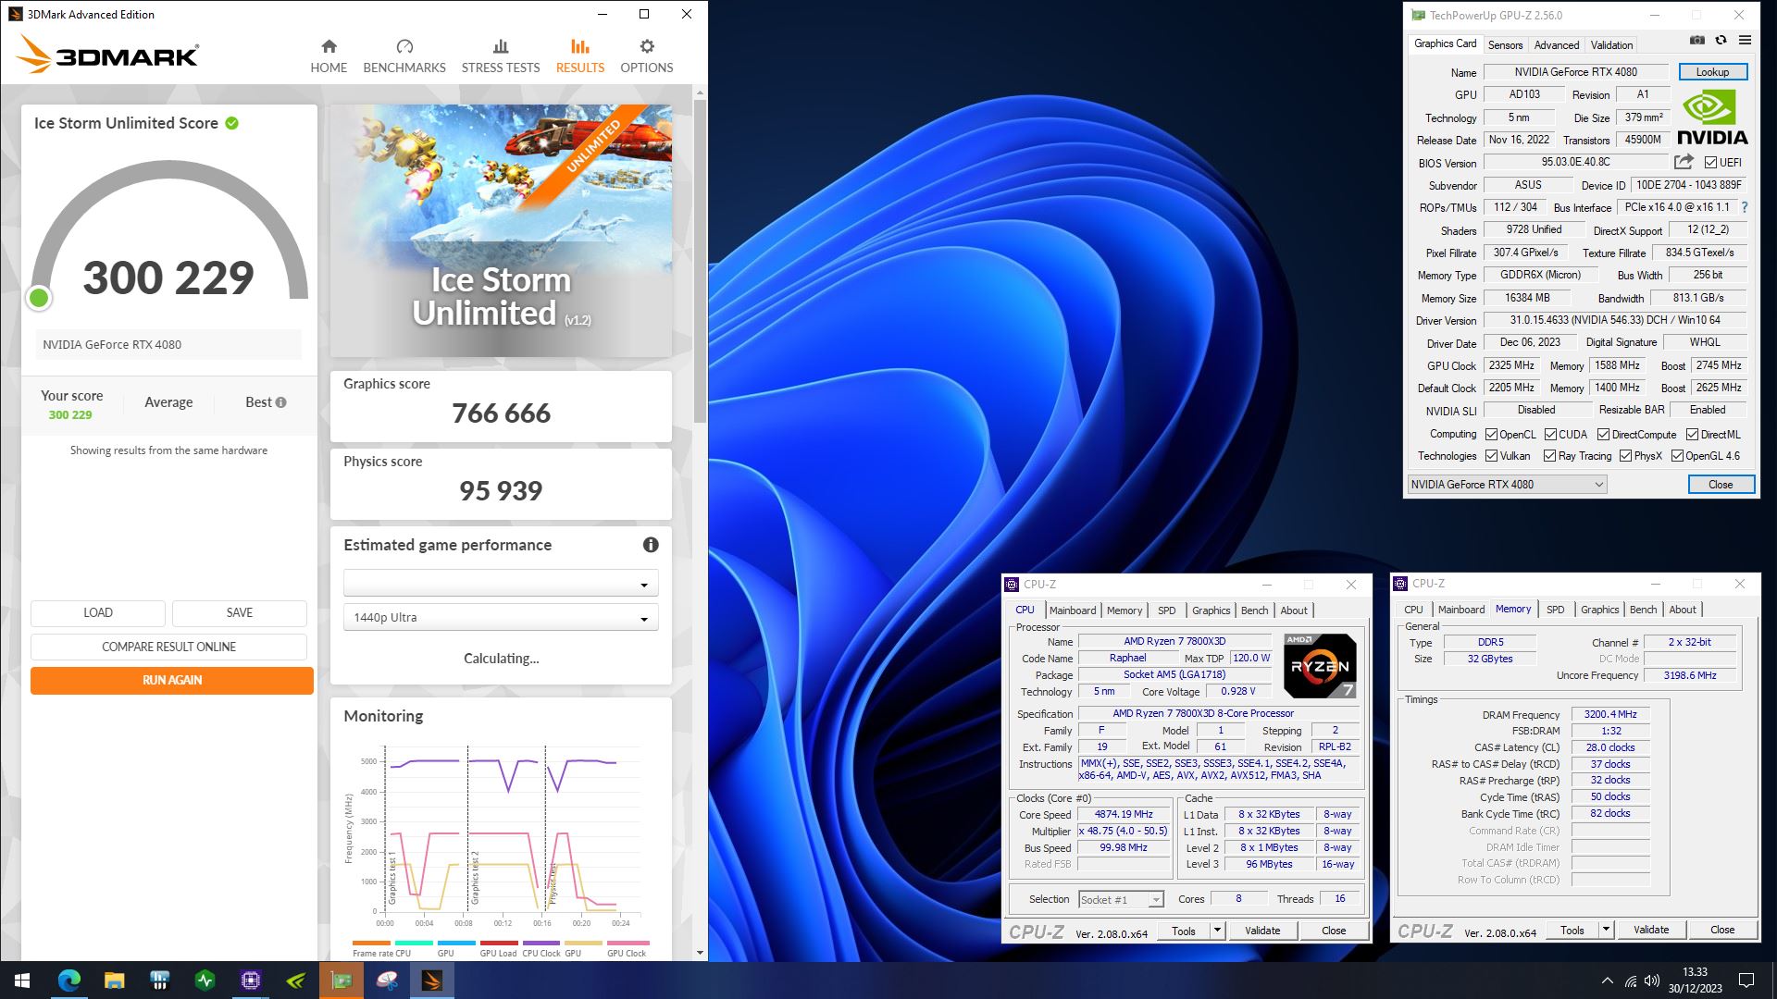Export BIOS using the share arrow icon
This screenshot has width=1777, height=999.
1684,162
